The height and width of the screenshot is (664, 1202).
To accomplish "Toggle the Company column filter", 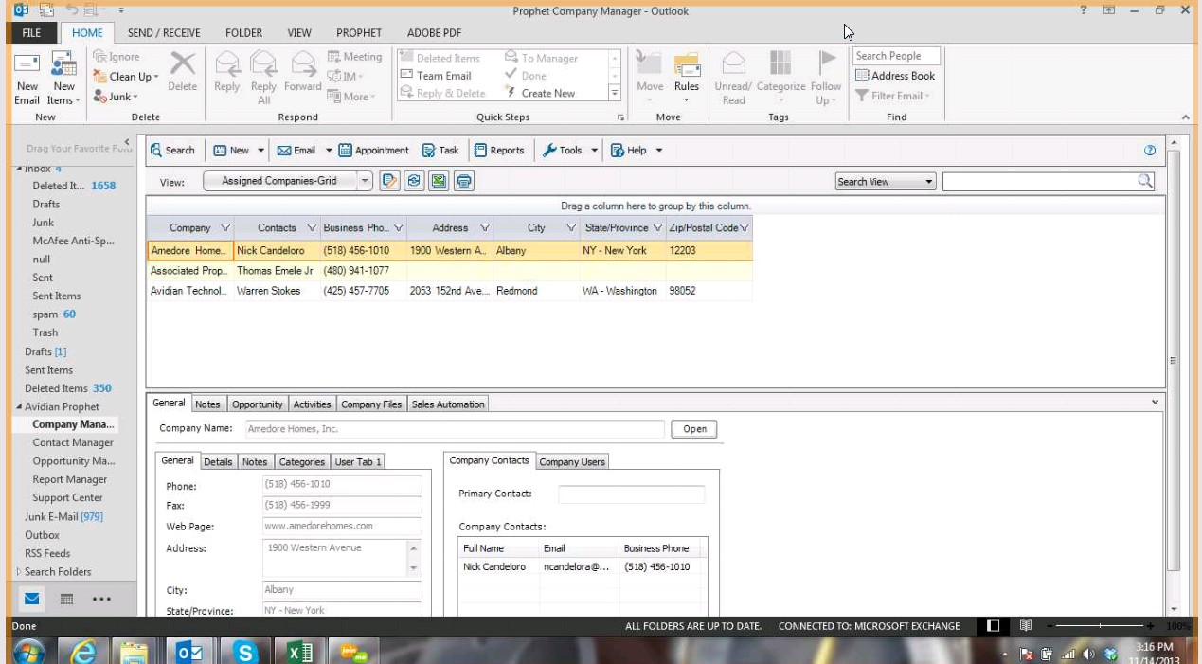I will [225, 228].
